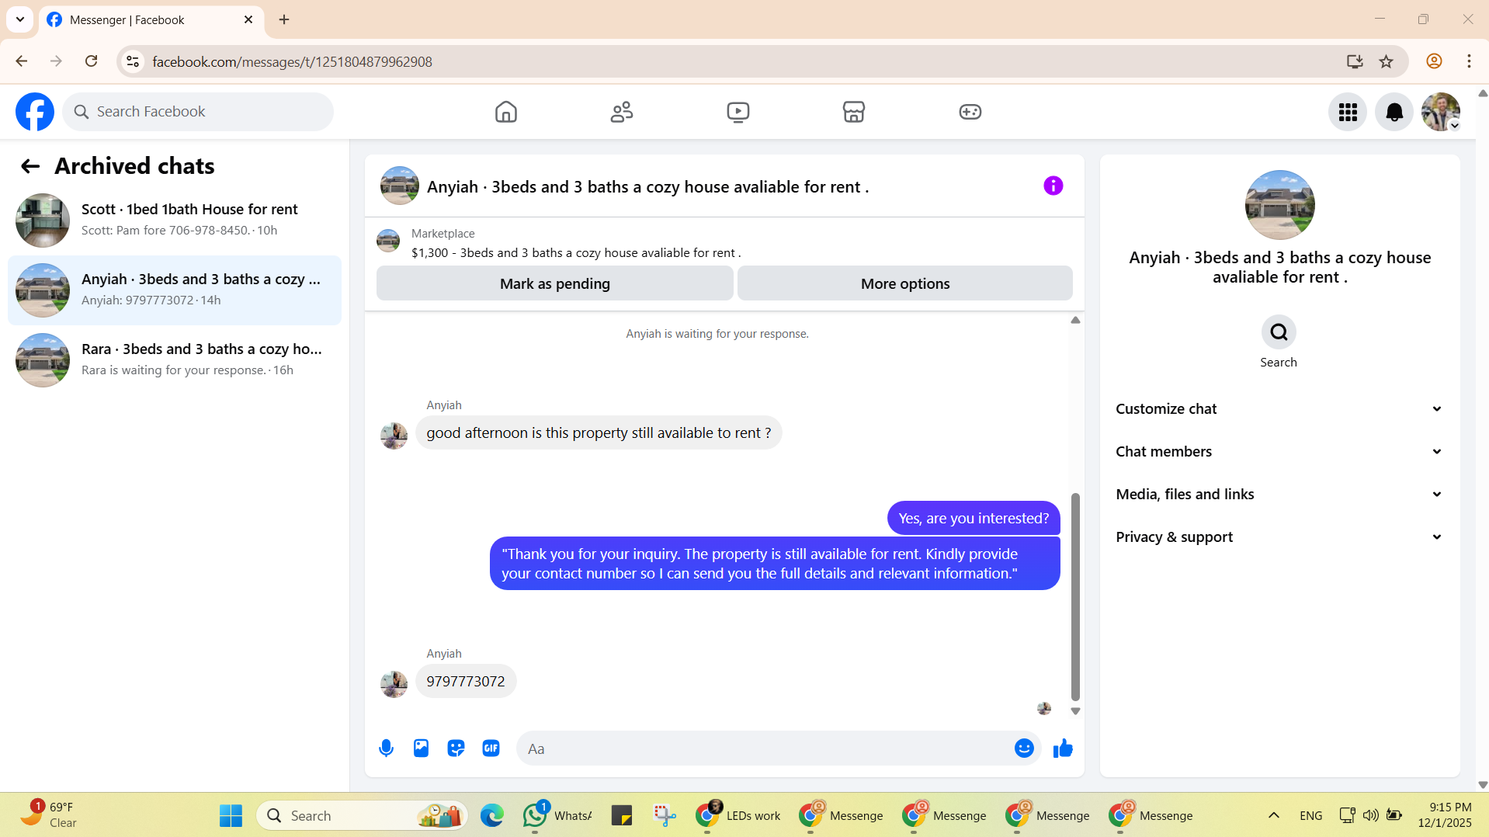The image size is (1489, 837).
Task: Click conversation title Anyiah header
Action: 647,187
